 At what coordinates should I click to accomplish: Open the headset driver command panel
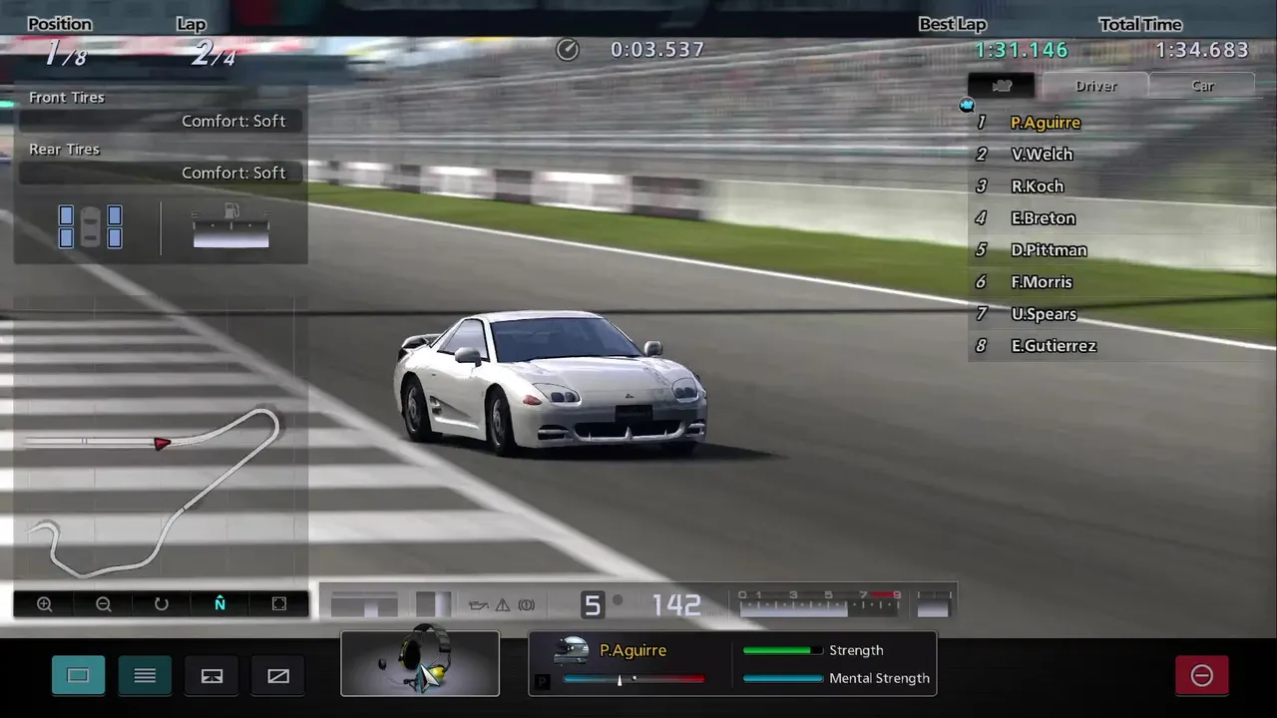[420, 663]
